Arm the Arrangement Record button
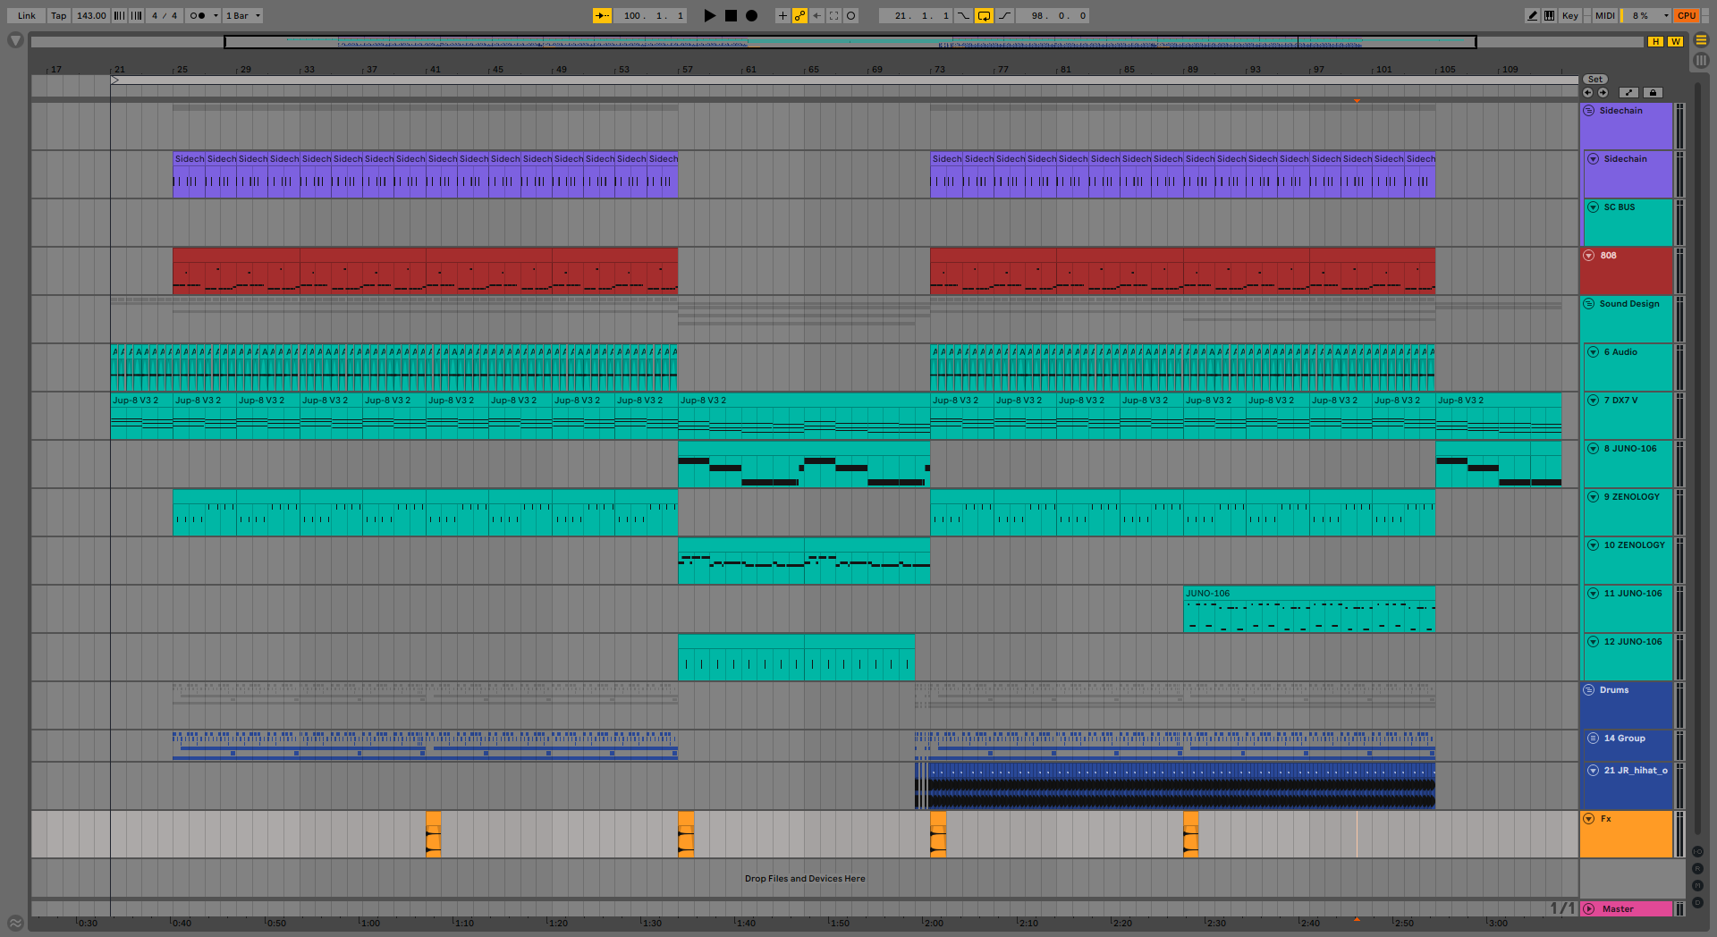Screen dimensions: 1717x937 pos(752,15)
